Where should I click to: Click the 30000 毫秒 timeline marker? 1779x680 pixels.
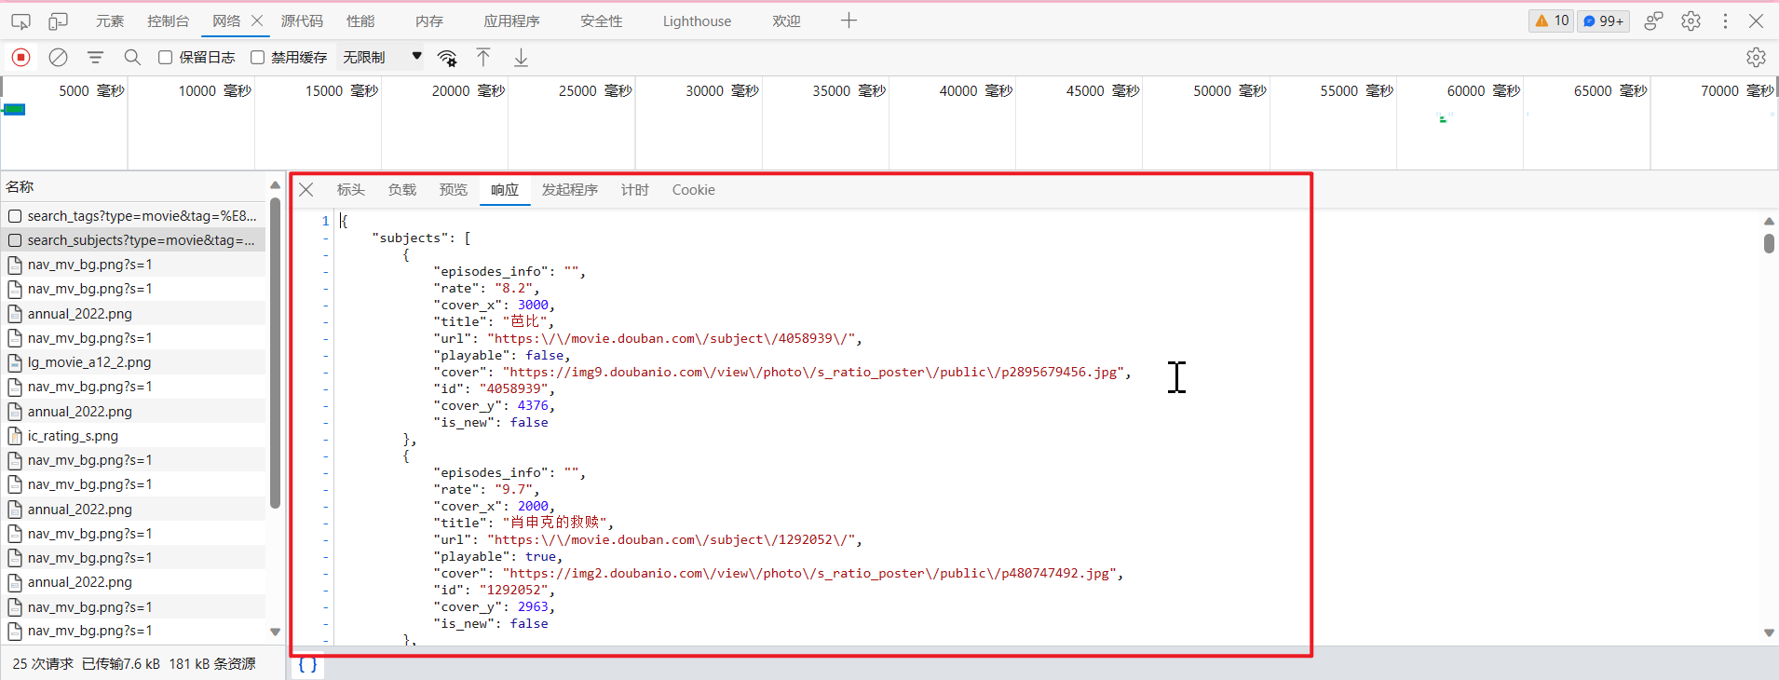(722, 91)
